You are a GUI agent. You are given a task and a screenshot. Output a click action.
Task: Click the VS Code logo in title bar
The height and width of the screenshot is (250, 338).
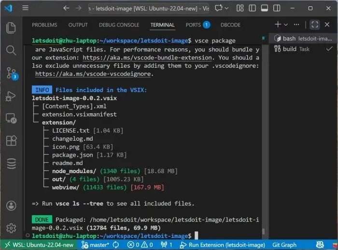[x=9, y=8]
